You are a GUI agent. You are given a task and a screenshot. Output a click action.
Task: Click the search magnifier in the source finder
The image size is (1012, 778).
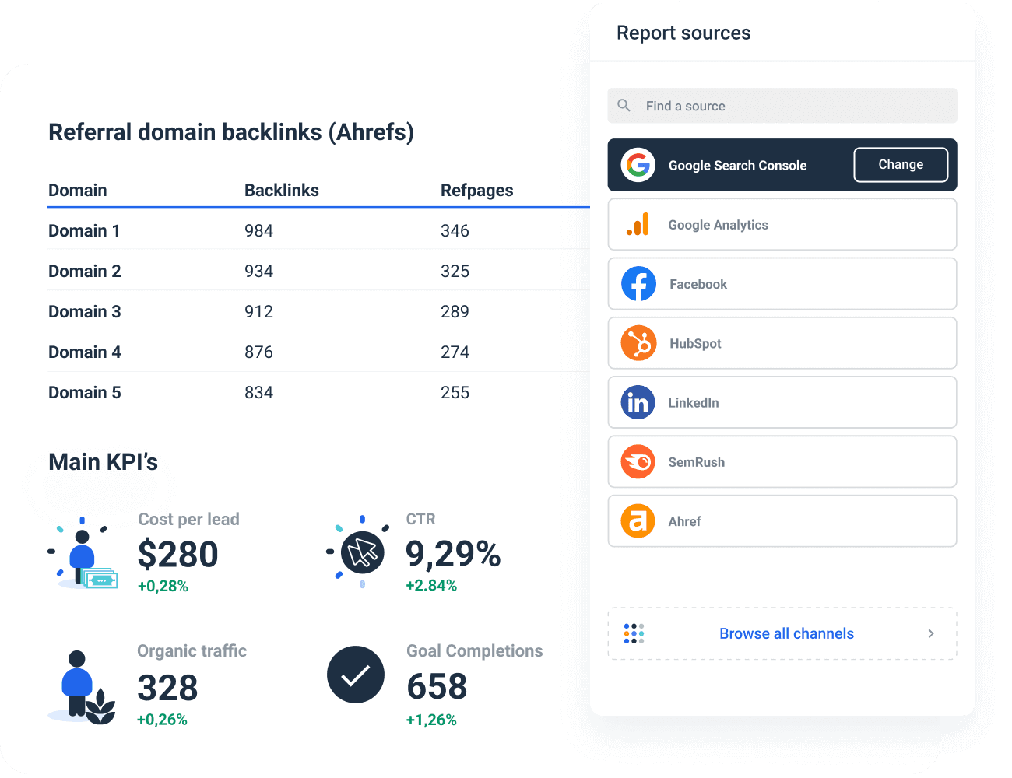tap(624, 105)
